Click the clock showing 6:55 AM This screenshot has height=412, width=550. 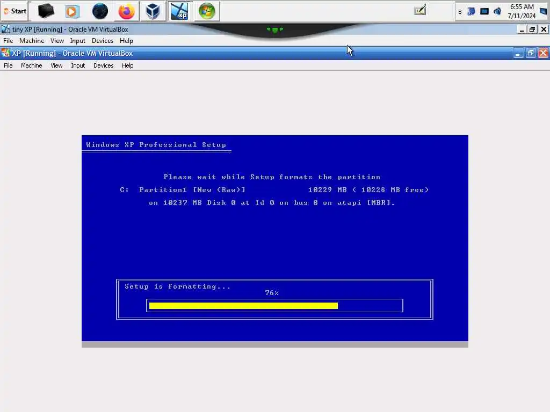(522, 11)
